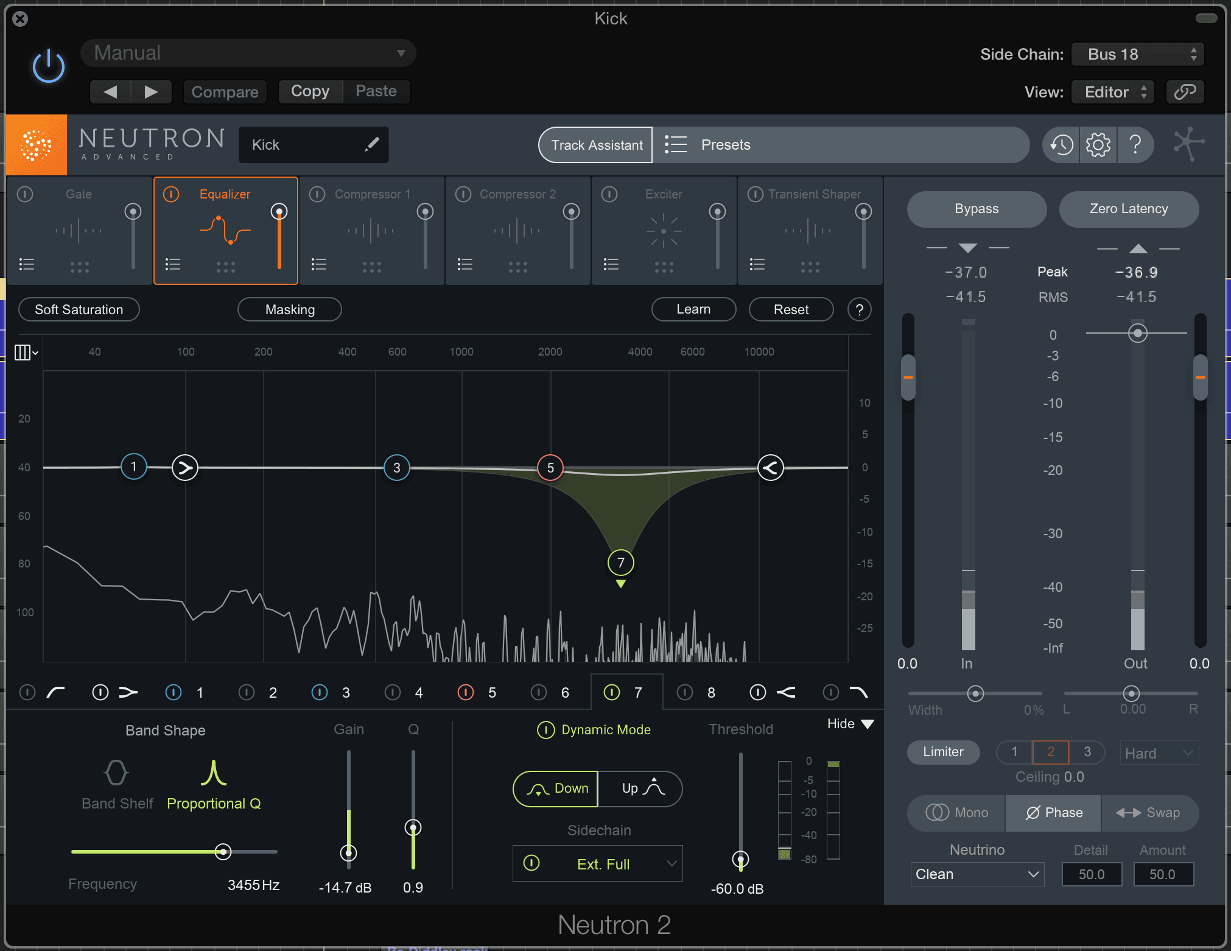Open the Sidechain Ext. Full dropdown

pos(598,863)
